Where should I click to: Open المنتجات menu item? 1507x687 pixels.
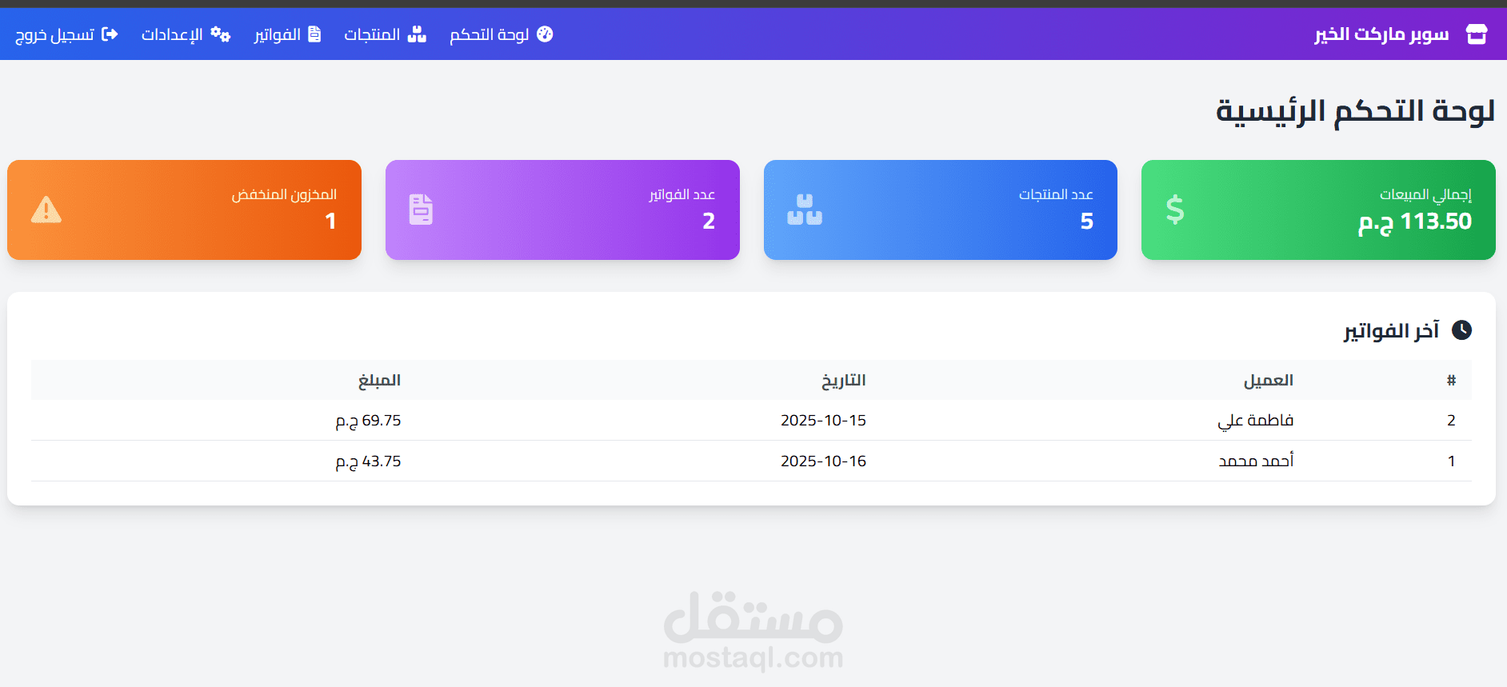click(386, 34)
